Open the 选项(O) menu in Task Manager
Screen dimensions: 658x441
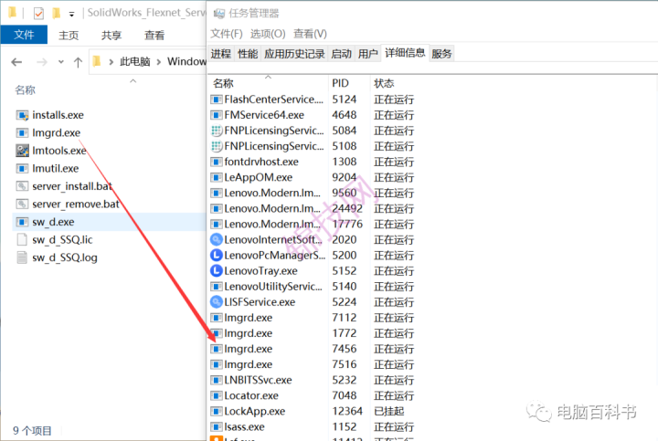(x=268, y=34)
